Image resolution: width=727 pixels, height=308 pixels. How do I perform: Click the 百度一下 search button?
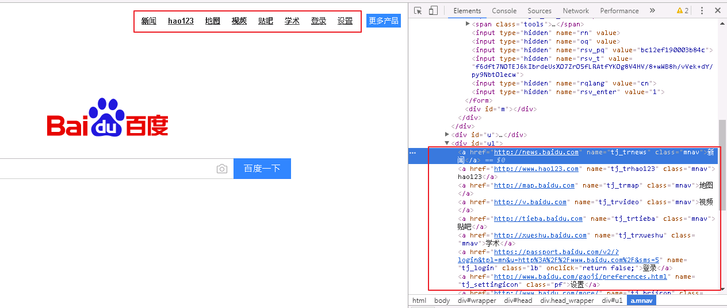tap(262, 169)
